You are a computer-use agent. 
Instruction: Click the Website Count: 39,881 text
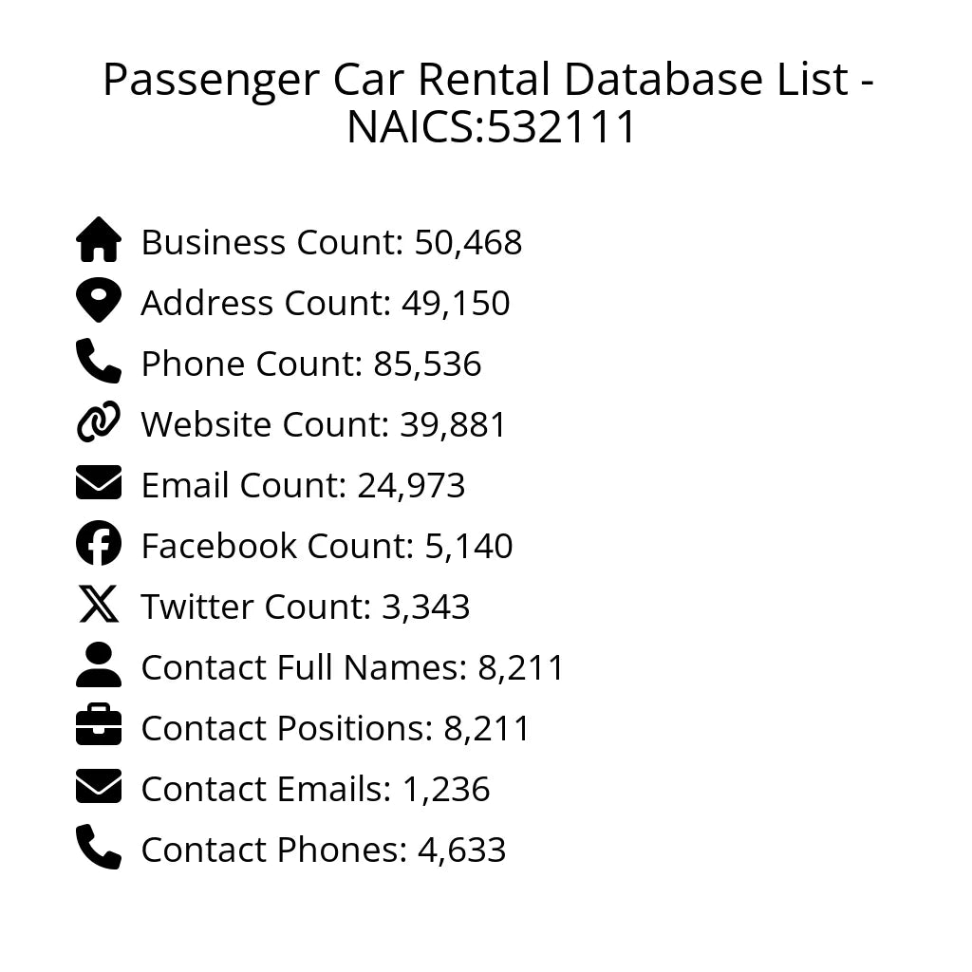coord(324,425)
